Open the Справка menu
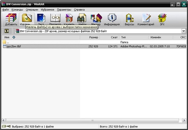This screenshot has height=130, width=188. (x=79, y=10)
